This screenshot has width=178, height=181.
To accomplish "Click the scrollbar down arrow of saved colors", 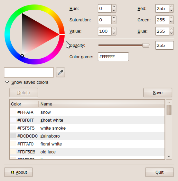I will pyautogui.click(x=169, y=156).
